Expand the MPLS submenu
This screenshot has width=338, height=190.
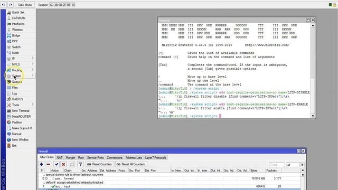coord(21,64)
